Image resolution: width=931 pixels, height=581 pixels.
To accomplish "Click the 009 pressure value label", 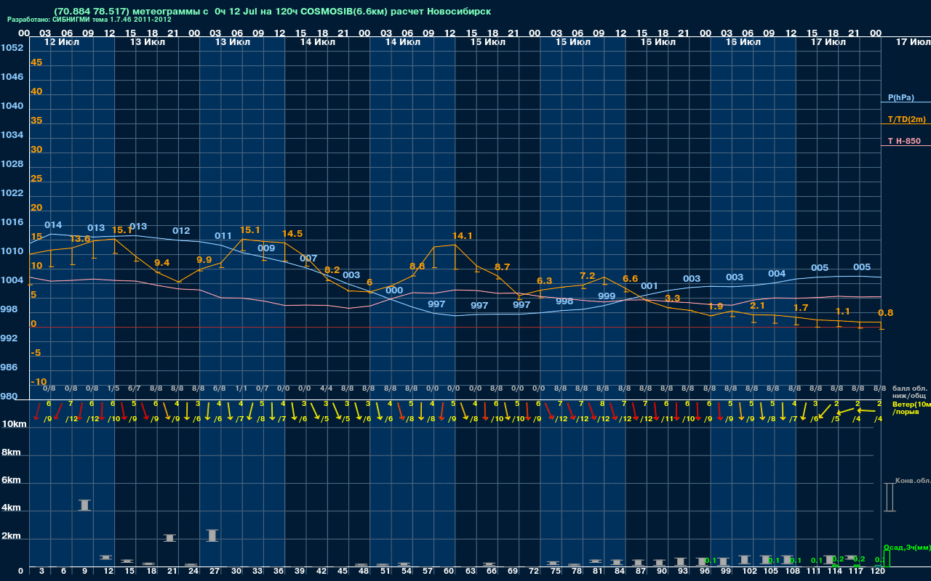I will click(266, 248).
